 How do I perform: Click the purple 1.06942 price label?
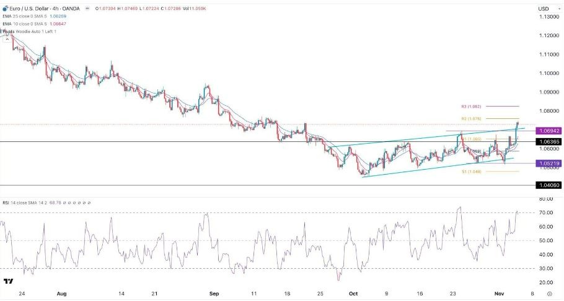pyautogui.click(x=548, y=131)
